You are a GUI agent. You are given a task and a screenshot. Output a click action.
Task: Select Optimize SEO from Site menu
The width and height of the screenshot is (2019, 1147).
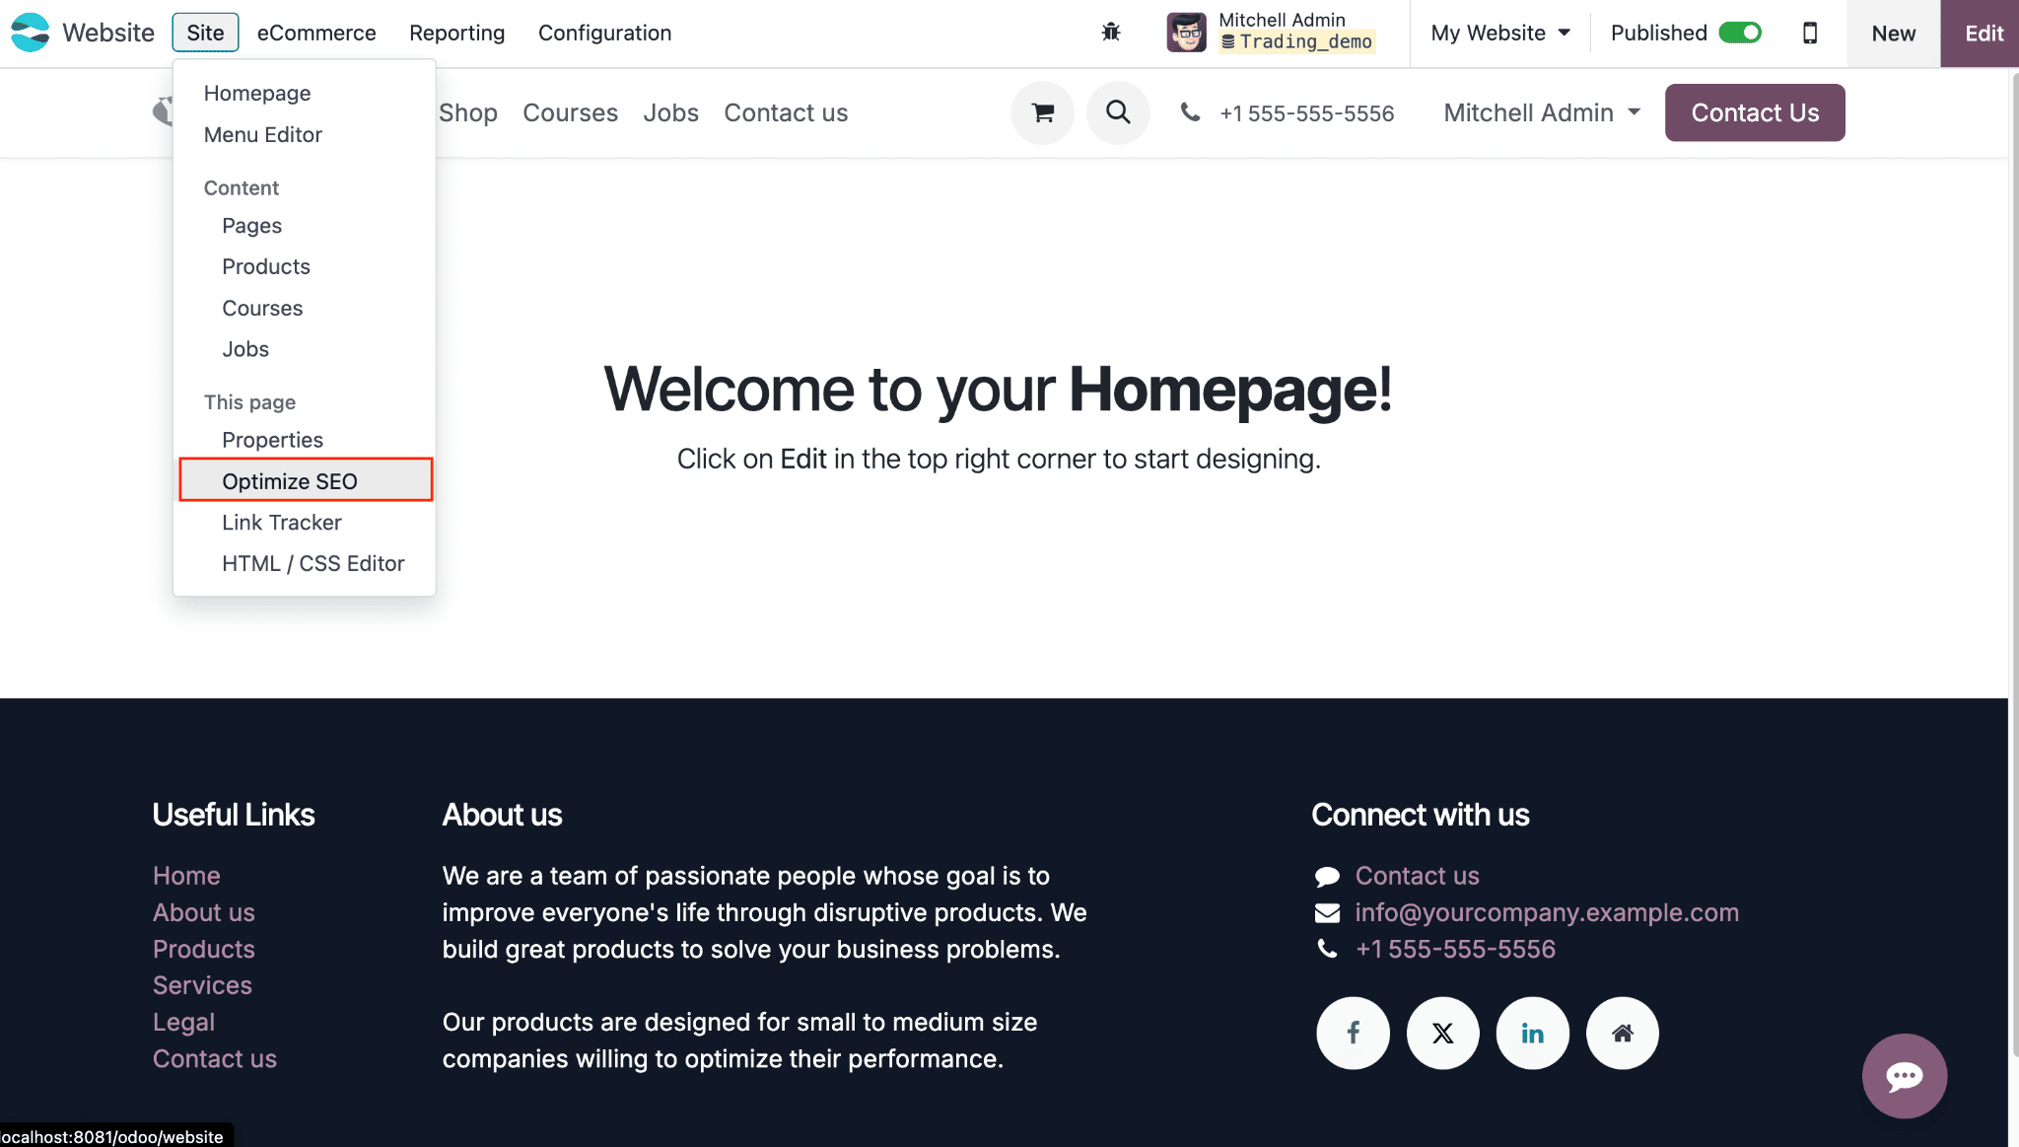290,481
